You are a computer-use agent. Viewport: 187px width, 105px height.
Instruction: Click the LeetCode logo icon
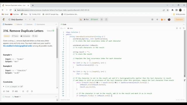[x=4, y=20]
